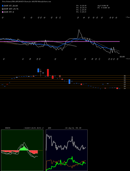Click the 24 axis label on the candlestick chart
This screenshot has width=130, height=171.
125,88
